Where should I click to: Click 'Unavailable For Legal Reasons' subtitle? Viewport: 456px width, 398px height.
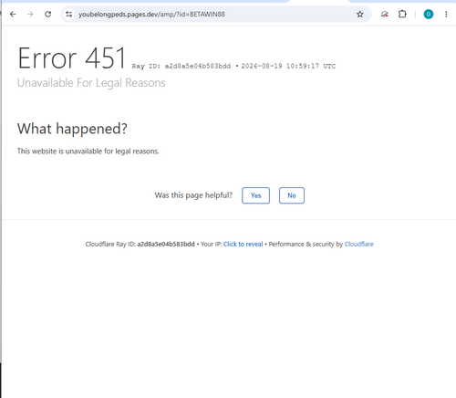91,83
